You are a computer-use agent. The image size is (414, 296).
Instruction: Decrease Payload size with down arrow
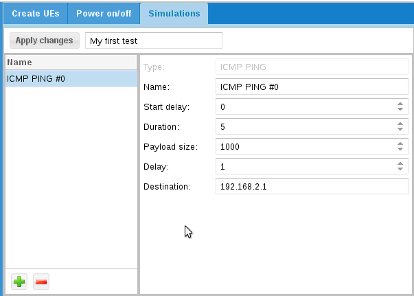pos(400,150)
